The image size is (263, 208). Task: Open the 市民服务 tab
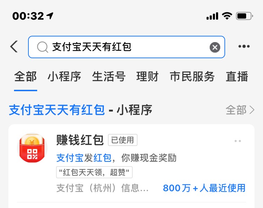192,76
